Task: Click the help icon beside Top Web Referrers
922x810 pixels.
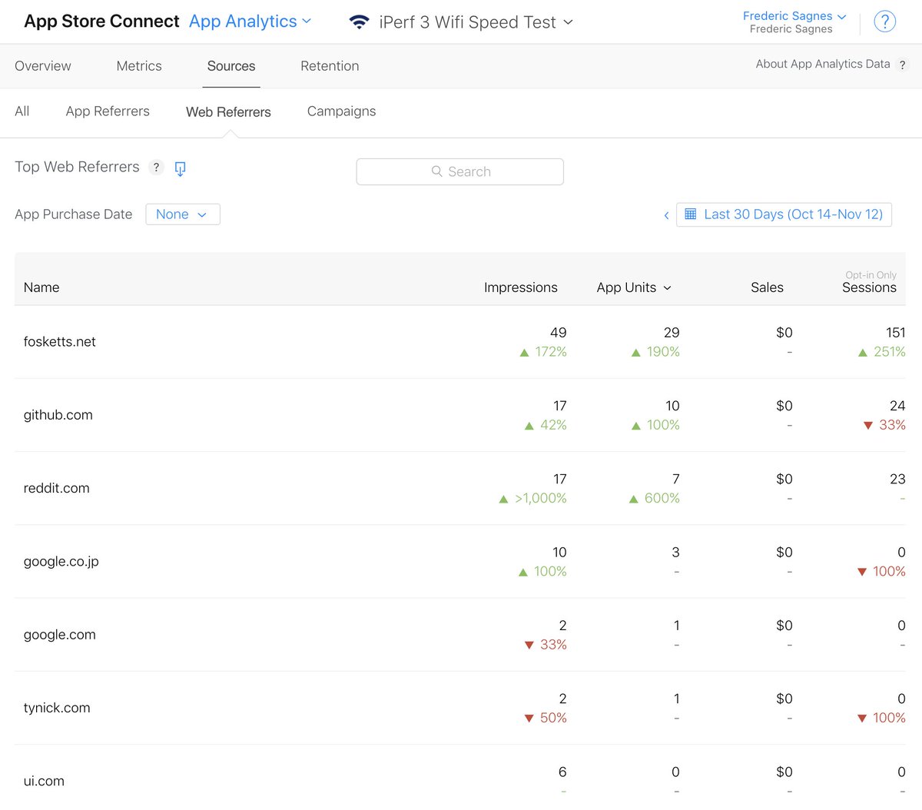Action: [x=156, y=167]
